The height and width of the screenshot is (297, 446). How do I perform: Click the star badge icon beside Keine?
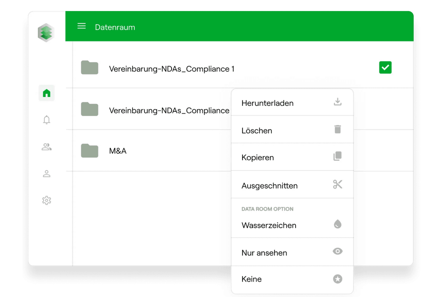tap(338, 279)
